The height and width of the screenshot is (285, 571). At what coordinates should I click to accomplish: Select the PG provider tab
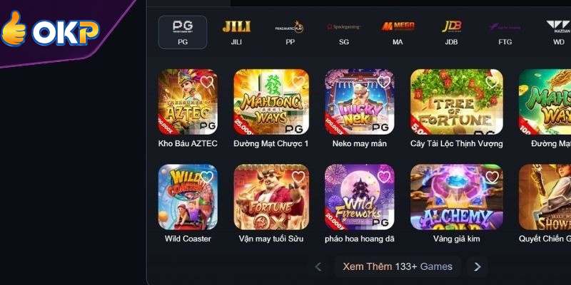coord(183,32)
